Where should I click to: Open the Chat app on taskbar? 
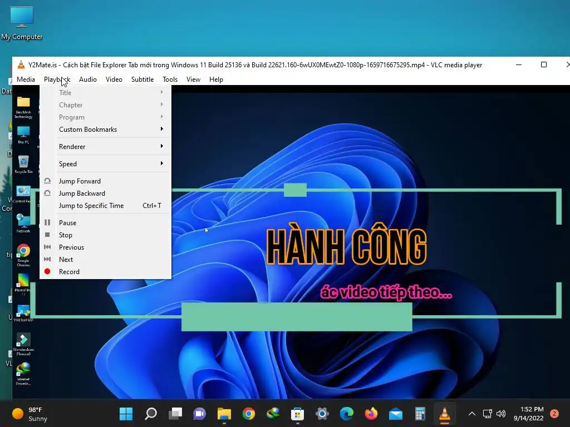(x=200, y=414)
